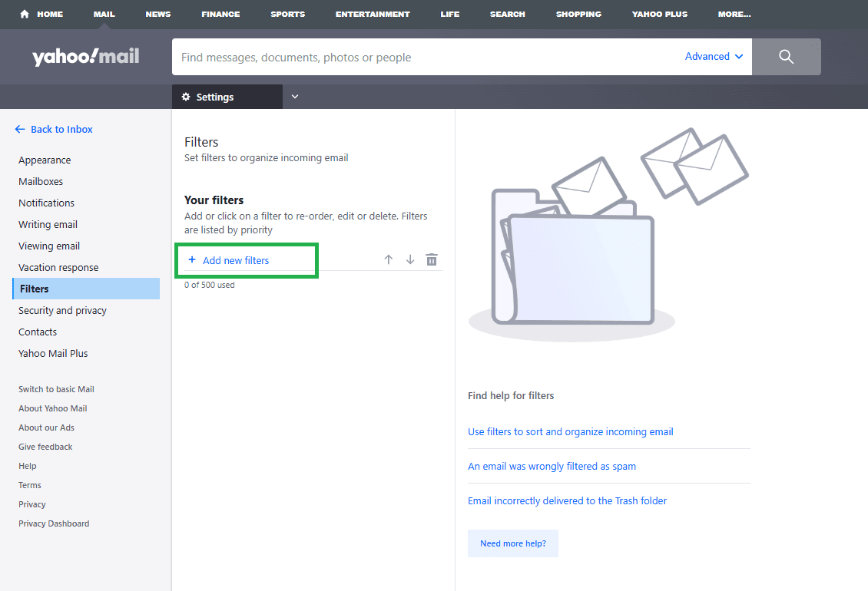Open Appearance settings

point(45,160)
